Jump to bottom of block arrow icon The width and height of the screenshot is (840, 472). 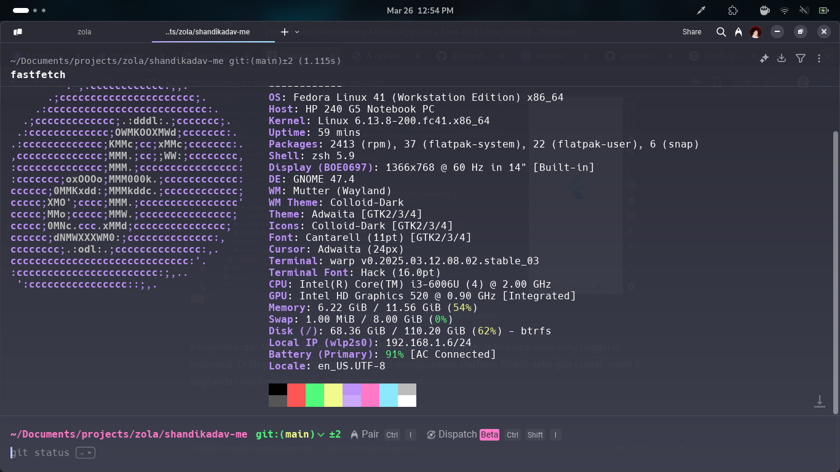coord(819,401)
